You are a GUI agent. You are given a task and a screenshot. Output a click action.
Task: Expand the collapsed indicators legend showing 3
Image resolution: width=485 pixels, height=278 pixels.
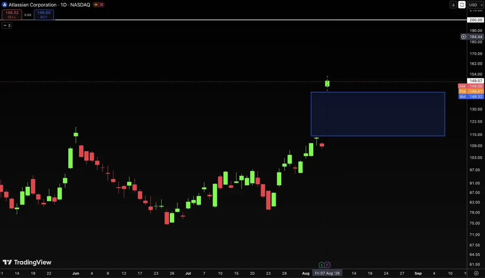[7, 25]
